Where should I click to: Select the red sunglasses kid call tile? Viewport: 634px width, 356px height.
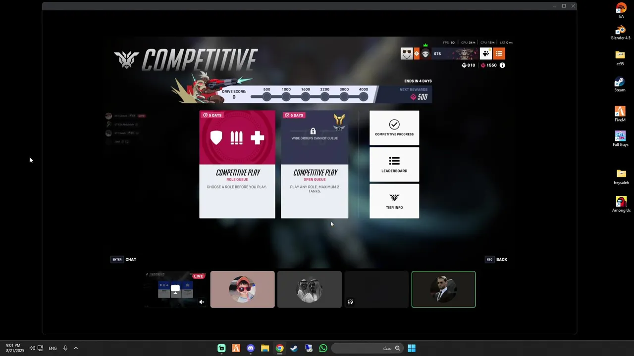tap(243, 289)
